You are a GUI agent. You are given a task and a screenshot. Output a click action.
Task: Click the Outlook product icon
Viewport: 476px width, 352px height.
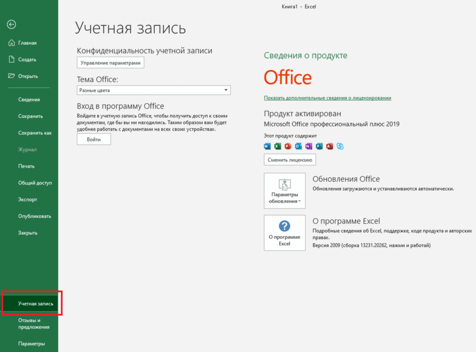coord(298,146)
